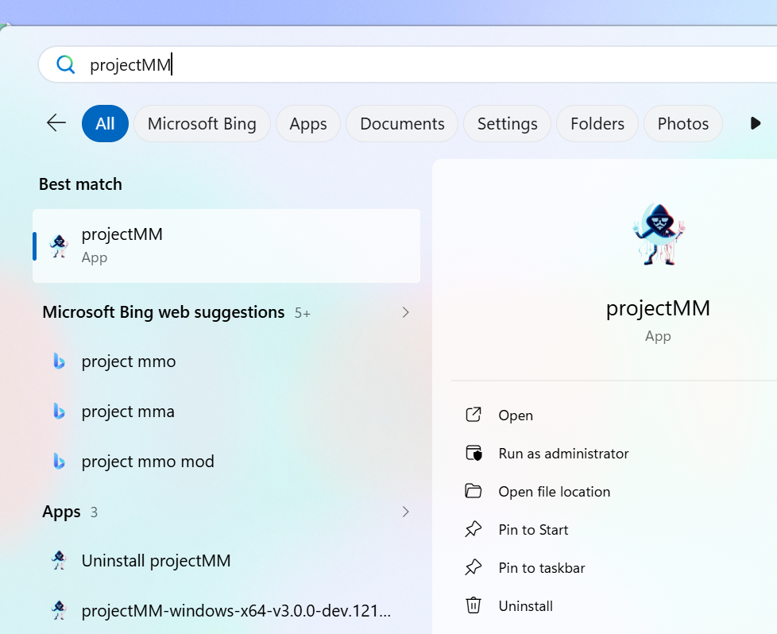Image resolution: width=777 pixels, height=634 pixels.
Task: Run projectMM as administrator
Action: point(563,454)
